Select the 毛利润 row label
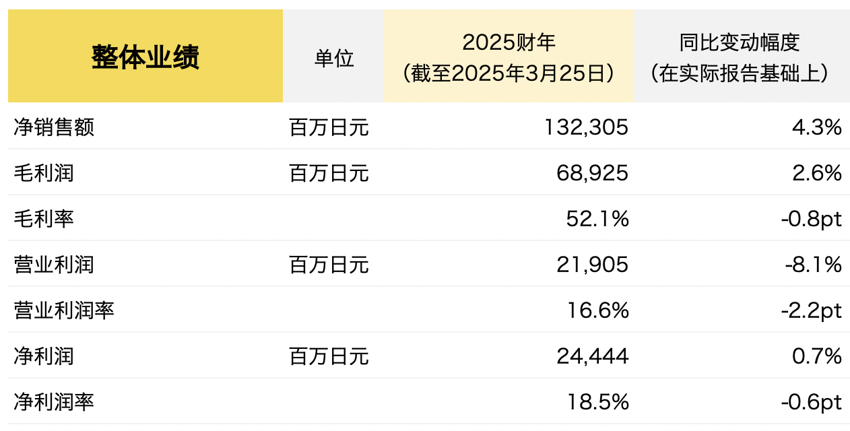The width and height of the screenshot is (850, 431). tap(44, 173)
